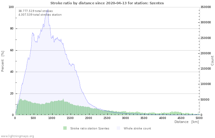Click the highest peak of the blue line
This screenshot has height=138, width=215.
tap(48, 10)
